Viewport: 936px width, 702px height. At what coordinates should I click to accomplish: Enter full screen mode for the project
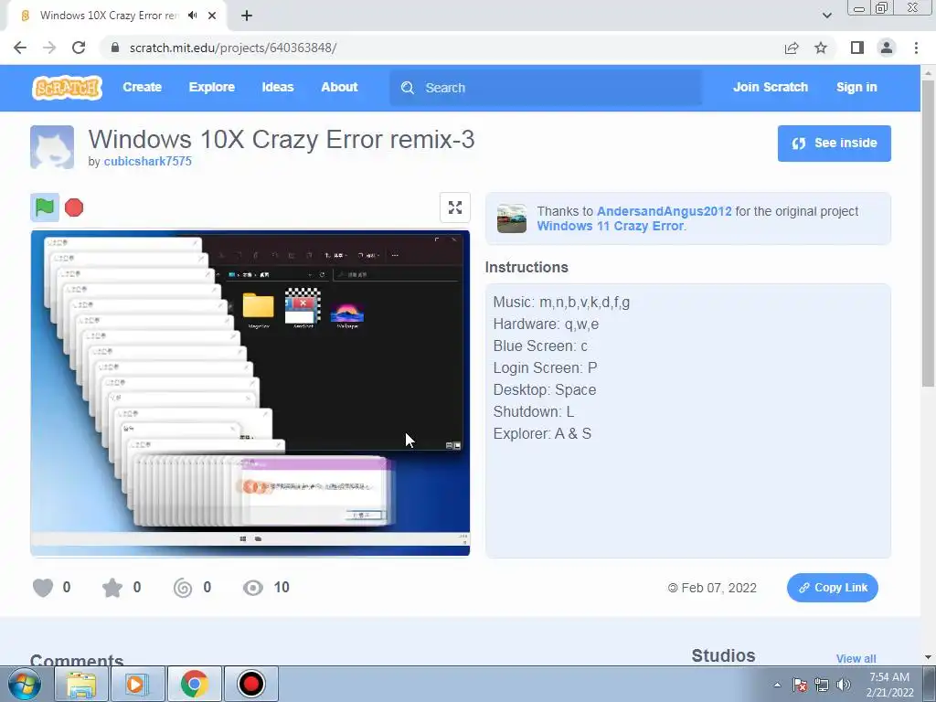[x=455, y=207]
